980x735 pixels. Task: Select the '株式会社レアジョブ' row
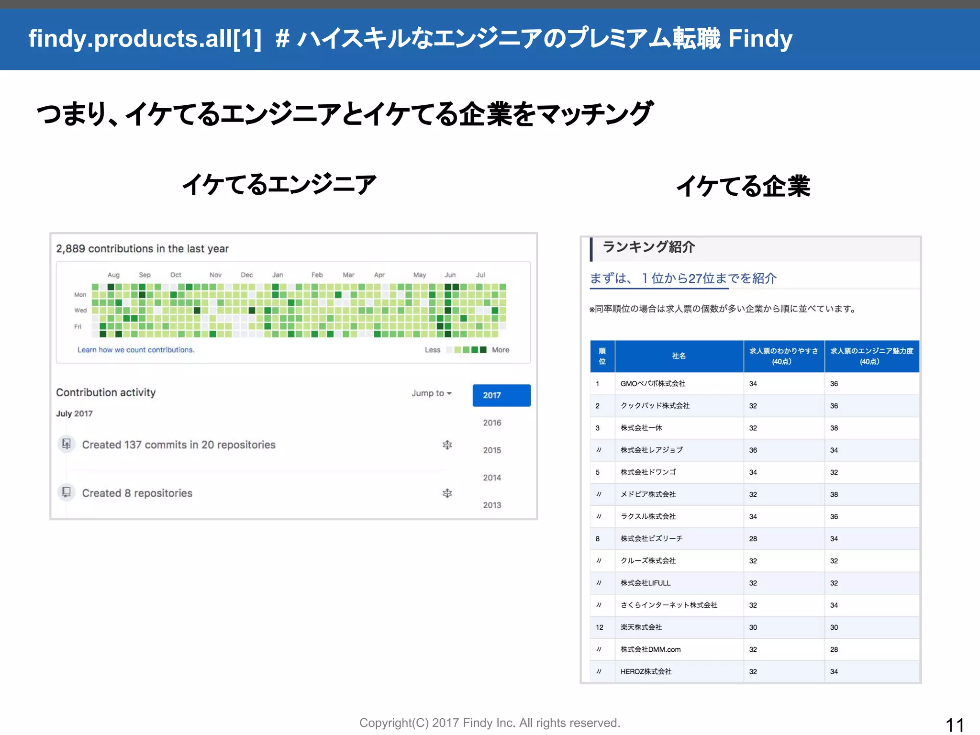coord(755,450)
